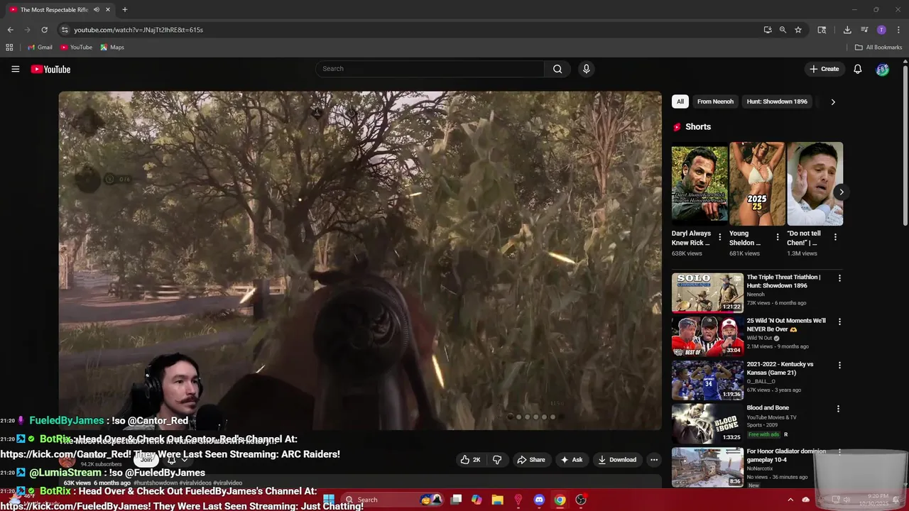Open All Bookmarks folder
This screenshot has width=909, height=511.
click(878, 48)
